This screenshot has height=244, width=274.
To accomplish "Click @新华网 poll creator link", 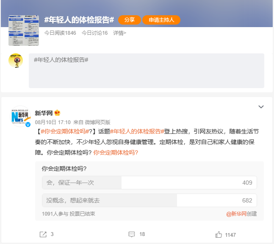I will tap(236, 214).
